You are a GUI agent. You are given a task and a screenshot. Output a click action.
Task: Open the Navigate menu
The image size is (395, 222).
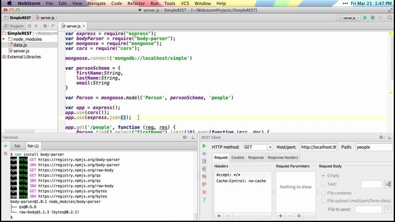tap(96, 4)
